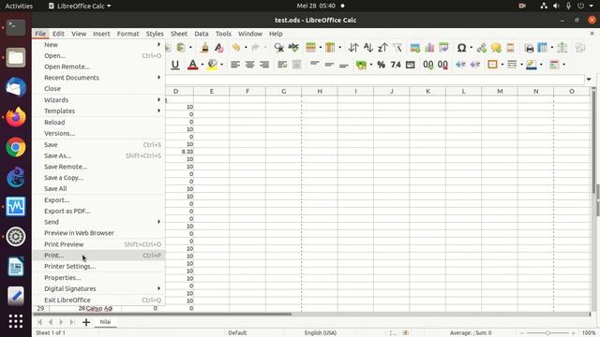Screen dimensions: 600x337
Task: Open the Font Color dropdown arrow
Action: pyautogui.click(x=202, y=65)
